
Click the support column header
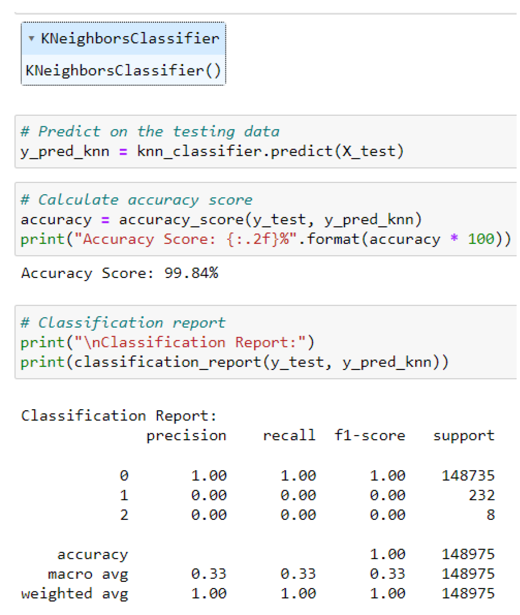[x=464, y=436]
